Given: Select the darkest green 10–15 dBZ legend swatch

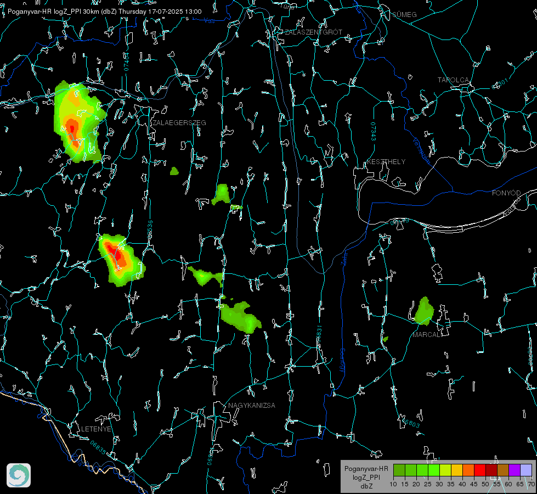Looking at the screenshot, I should pyautogui.click(x=399, y=470).
